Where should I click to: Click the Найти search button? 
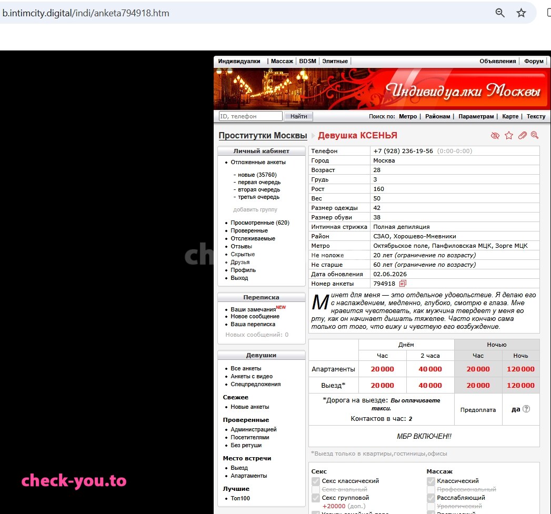(299, 116)
